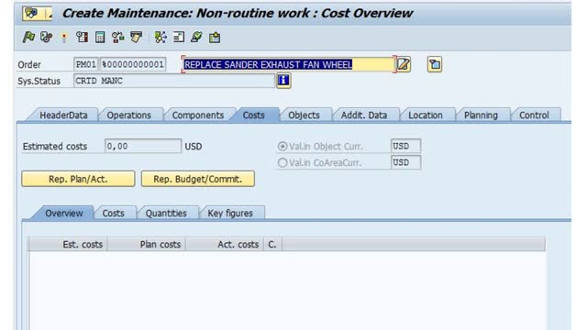Open the Location tab

426,115
